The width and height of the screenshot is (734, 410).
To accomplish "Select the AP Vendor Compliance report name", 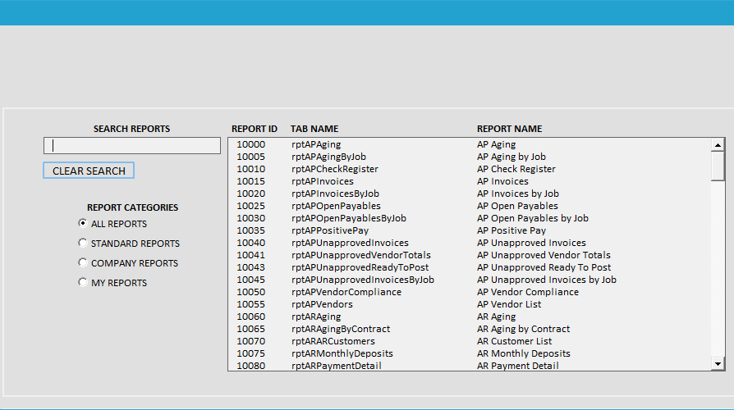I will coord(528,292).
